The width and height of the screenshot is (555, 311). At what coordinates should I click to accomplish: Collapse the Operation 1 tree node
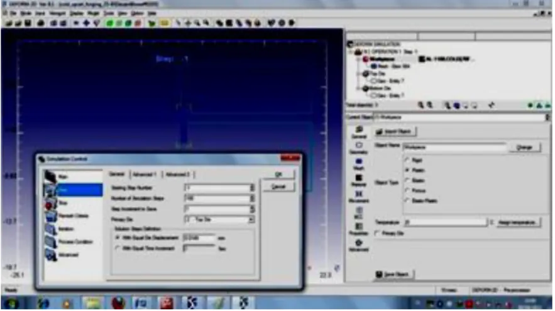pos(352,52)
